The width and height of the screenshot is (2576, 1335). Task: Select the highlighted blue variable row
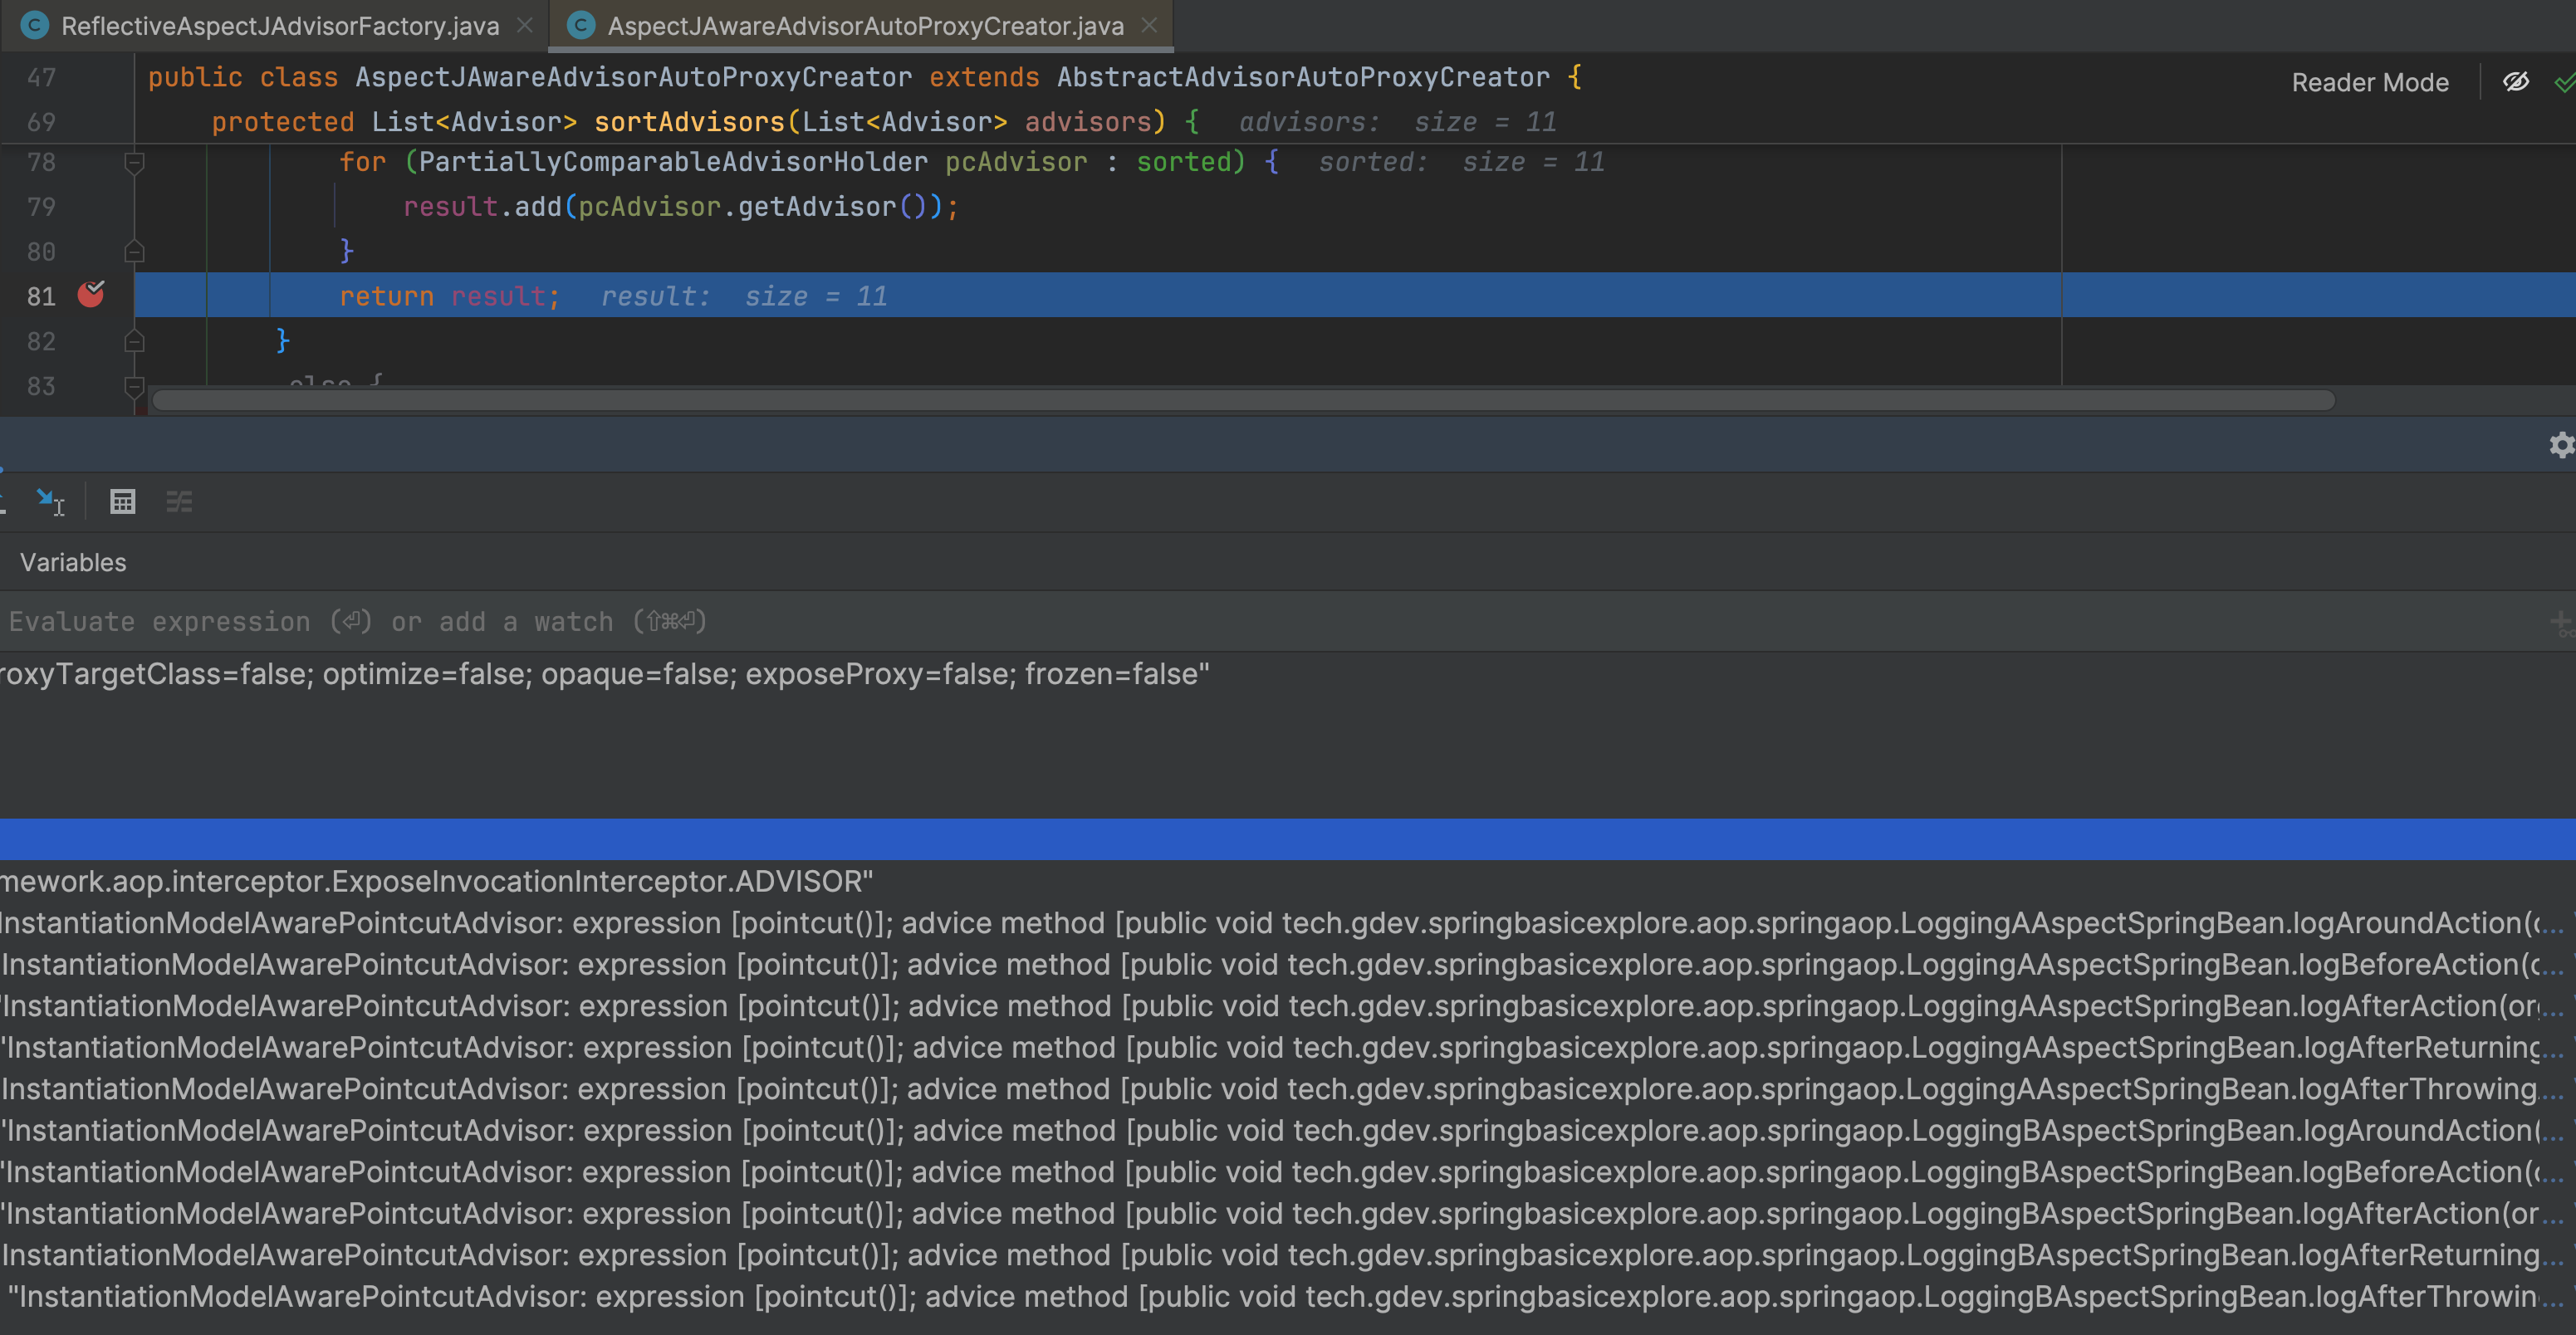[x=1288, y=839]
